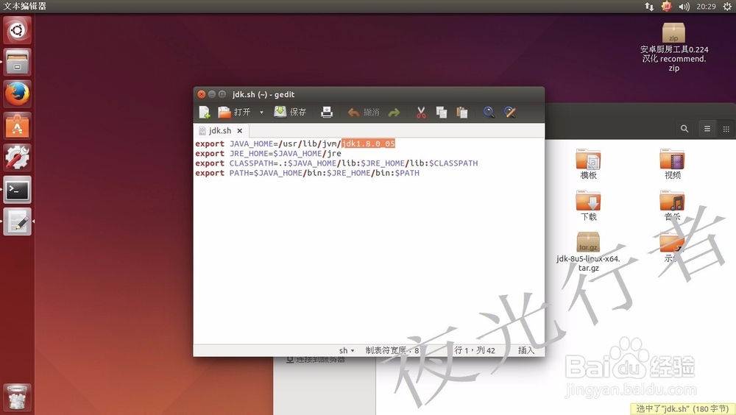Click the PATH export line
The image size is (736, 415).
[308, 173]
